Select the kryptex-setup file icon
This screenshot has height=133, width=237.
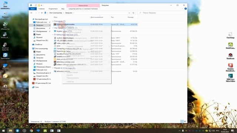click(x=55, y=31)
